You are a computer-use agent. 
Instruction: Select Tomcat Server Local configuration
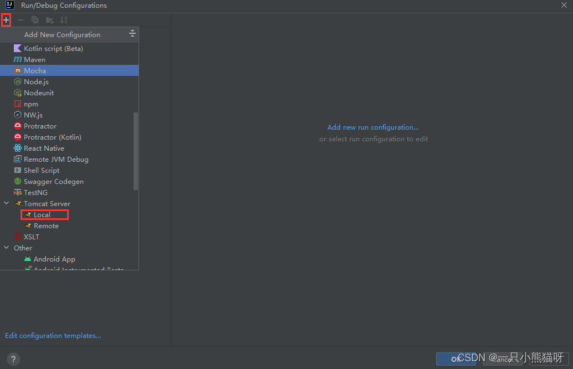click(x=69, y=215)
